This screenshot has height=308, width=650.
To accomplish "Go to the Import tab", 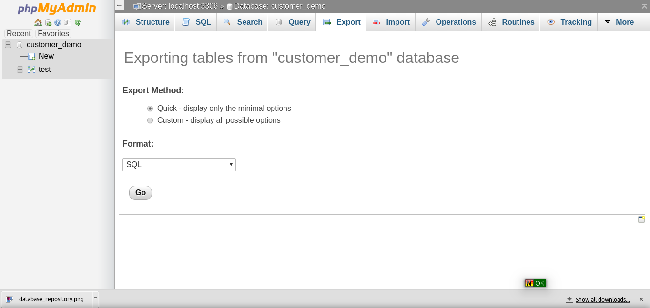I will (391, 22).
